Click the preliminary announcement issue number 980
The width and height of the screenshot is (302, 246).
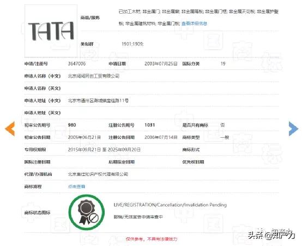(x=72, y=125)
